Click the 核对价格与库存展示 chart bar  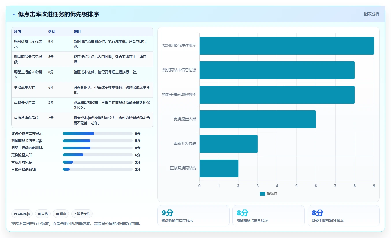[287, 46]
